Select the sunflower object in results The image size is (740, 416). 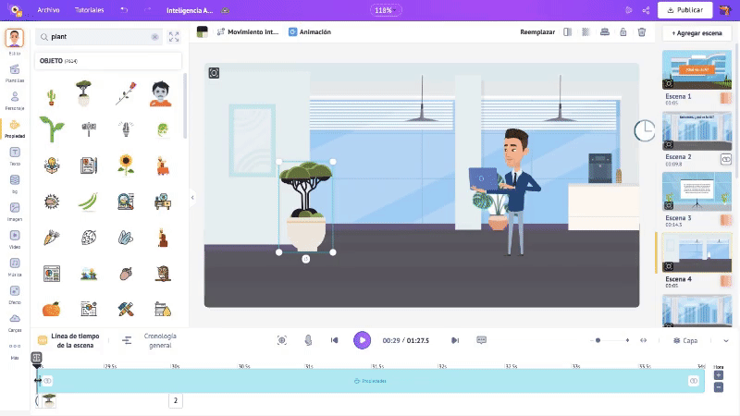125,165
